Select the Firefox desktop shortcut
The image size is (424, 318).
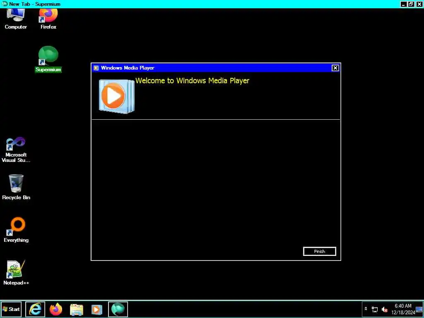click(48, 19)
